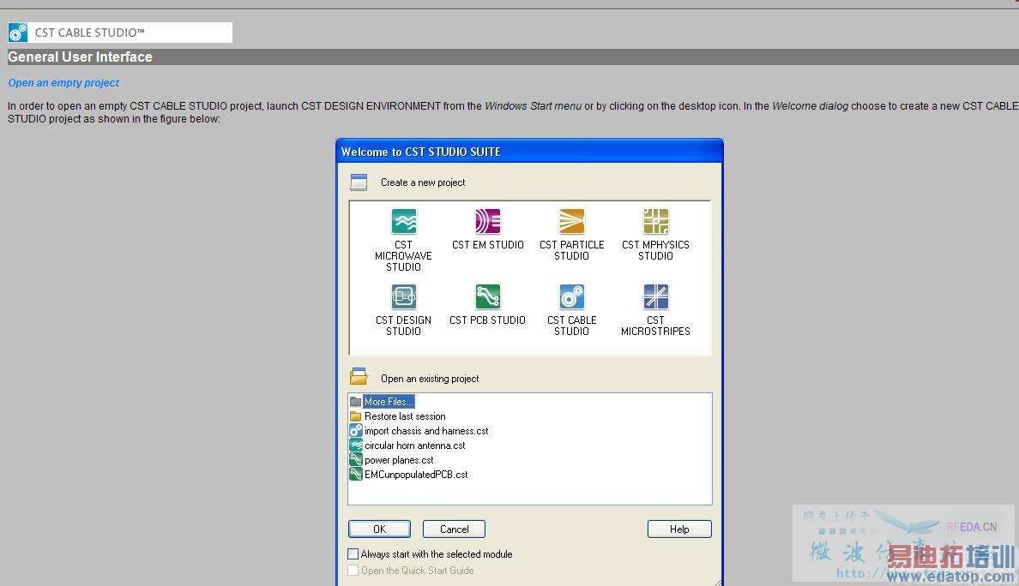1019x586 pixels.
Task: Click the CST CABLE STUDIO label text
Action: tap(572, 326)
